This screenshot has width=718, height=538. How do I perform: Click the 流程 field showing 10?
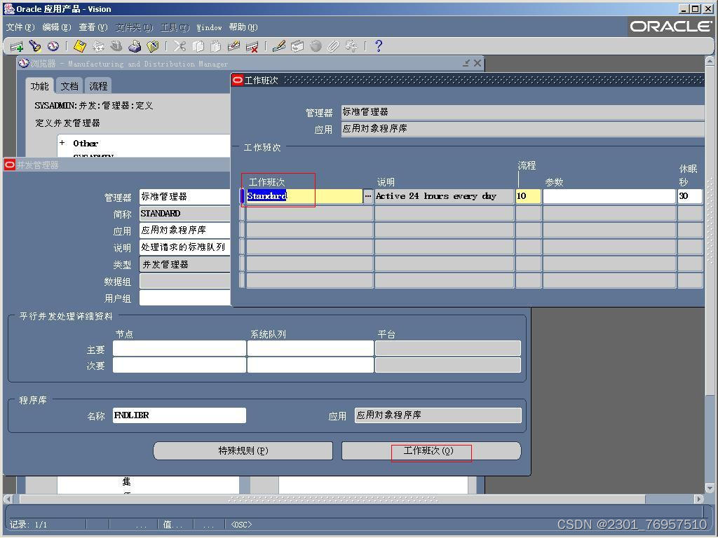pyautogui.click(x=529, y=196)
